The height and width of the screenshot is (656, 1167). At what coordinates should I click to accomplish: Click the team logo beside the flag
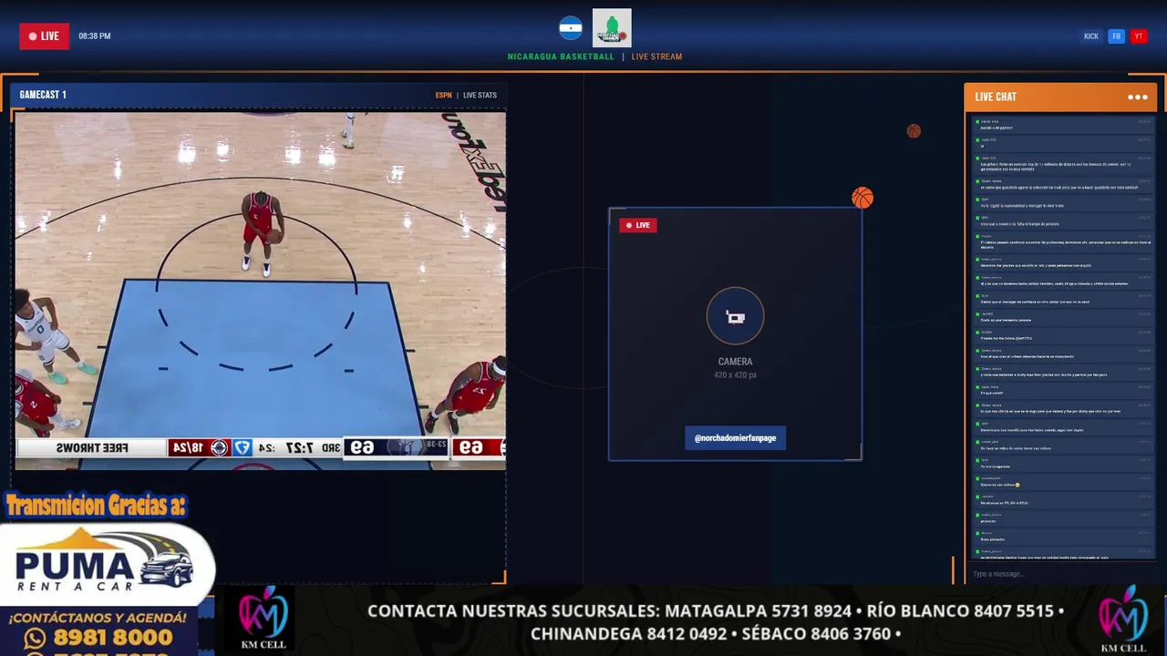point(612,28)
